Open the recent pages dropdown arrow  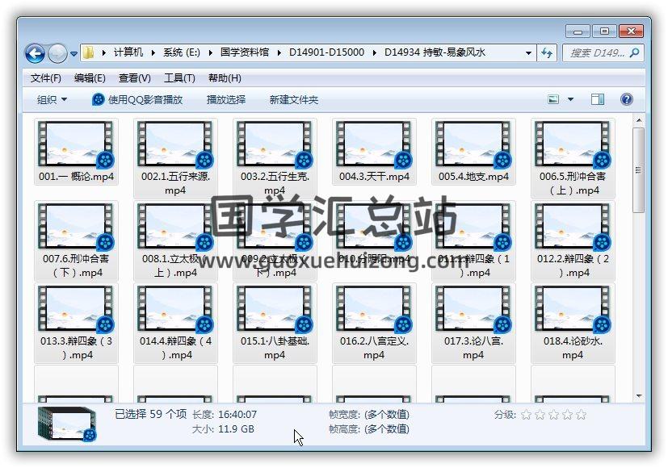(74, 54)
